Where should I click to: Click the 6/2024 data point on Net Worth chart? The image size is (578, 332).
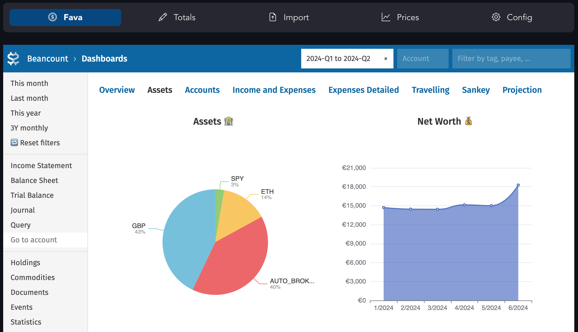point(518,185)
